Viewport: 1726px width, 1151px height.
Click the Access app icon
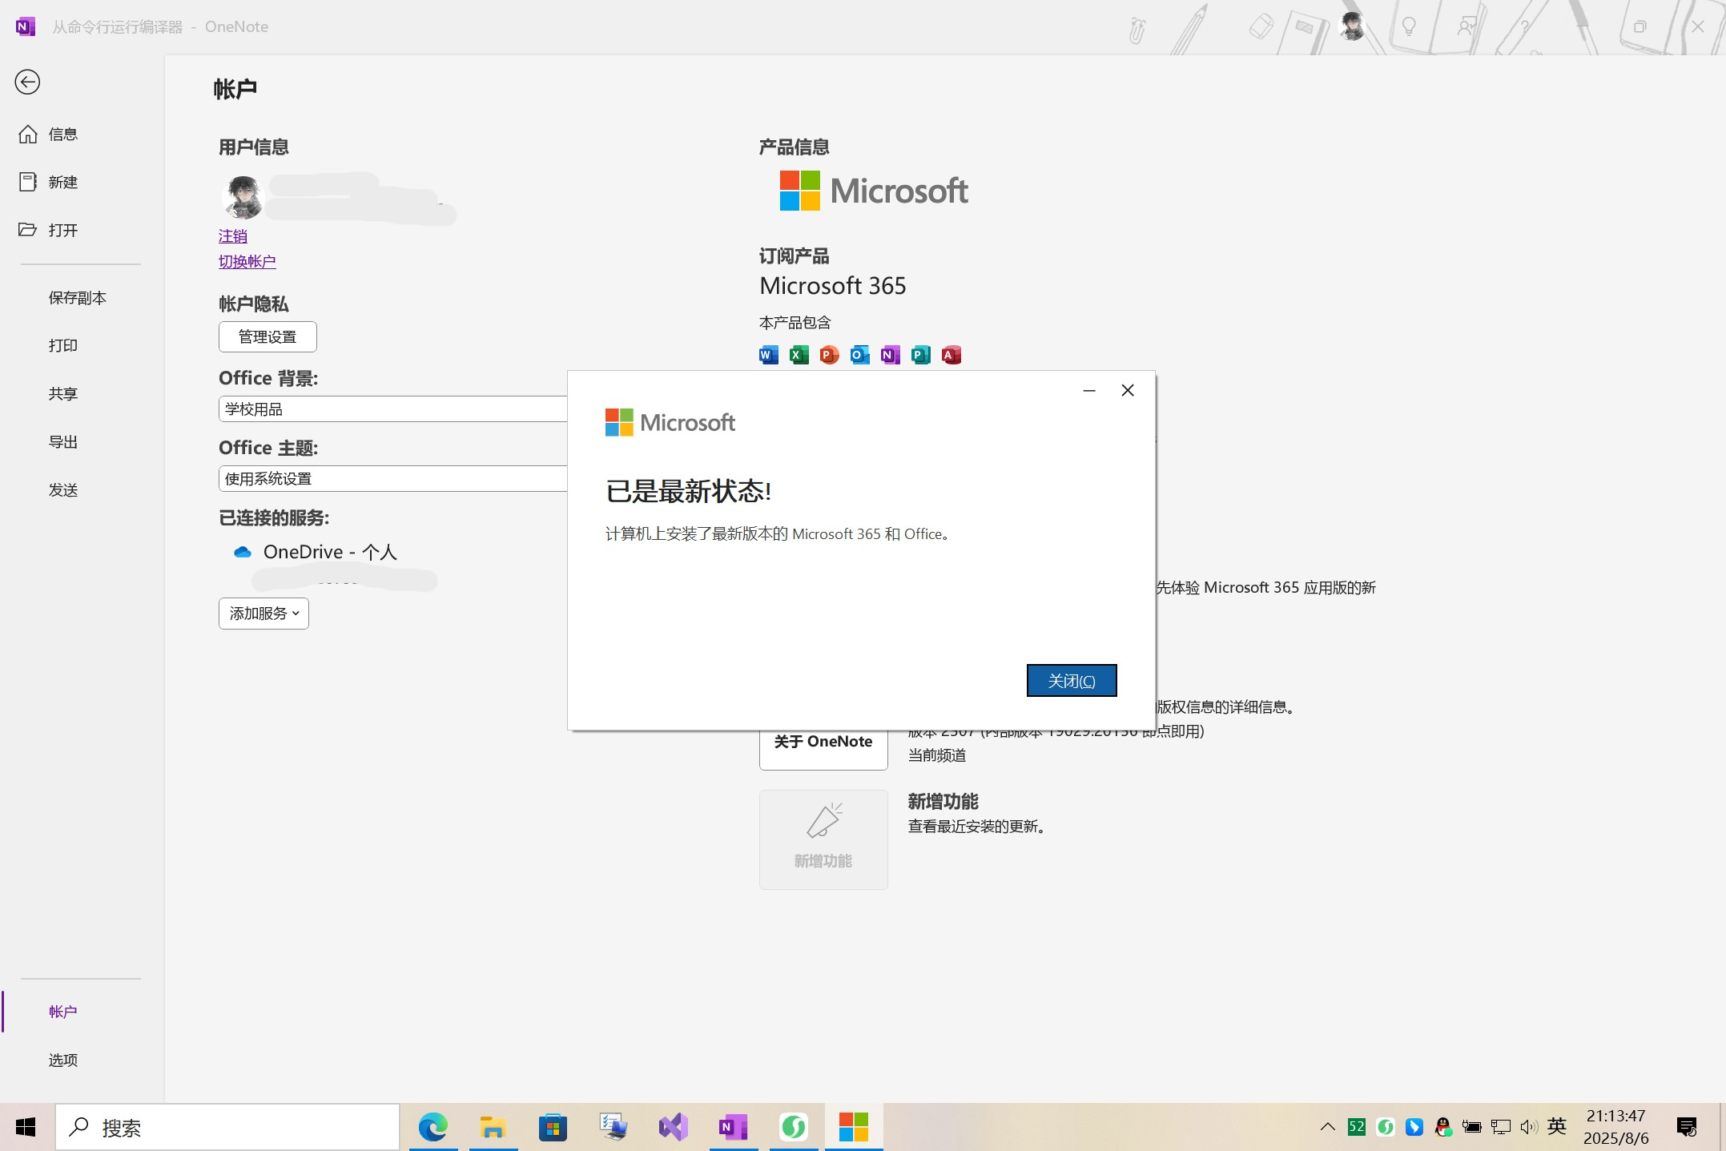click(x=951, y=355)
